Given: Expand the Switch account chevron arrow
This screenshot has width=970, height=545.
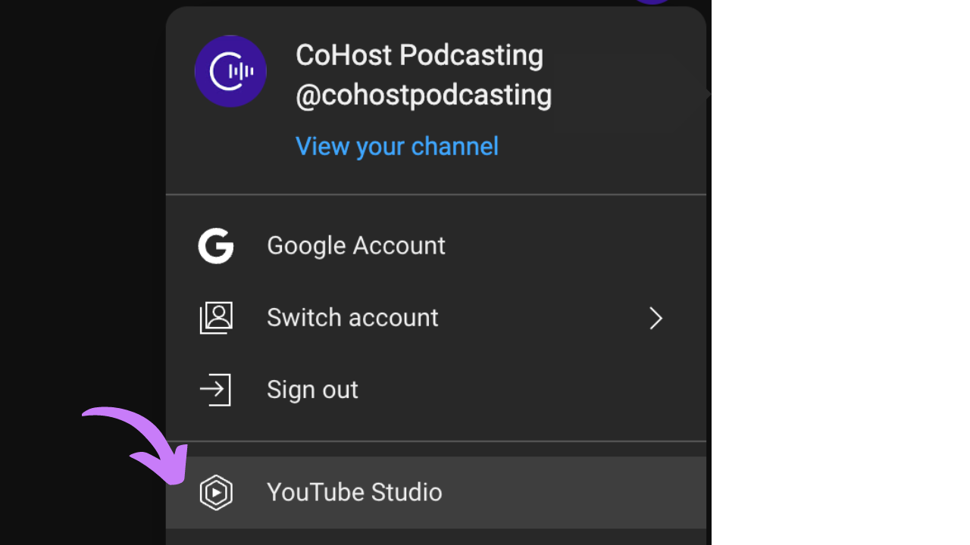Looking at the screenshot, I should (656, 319).
